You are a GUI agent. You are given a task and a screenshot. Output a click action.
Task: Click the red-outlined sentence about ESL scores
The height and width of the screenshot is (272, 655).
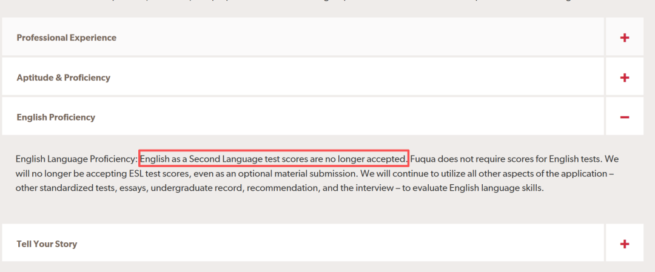tap(274, 159)
